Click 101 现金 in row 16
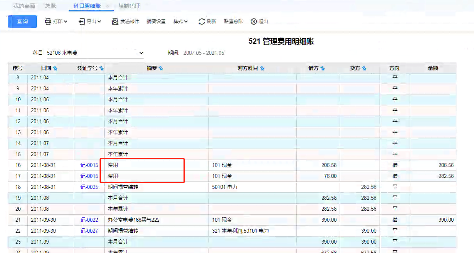474x253 pixels. click(222, 165)
